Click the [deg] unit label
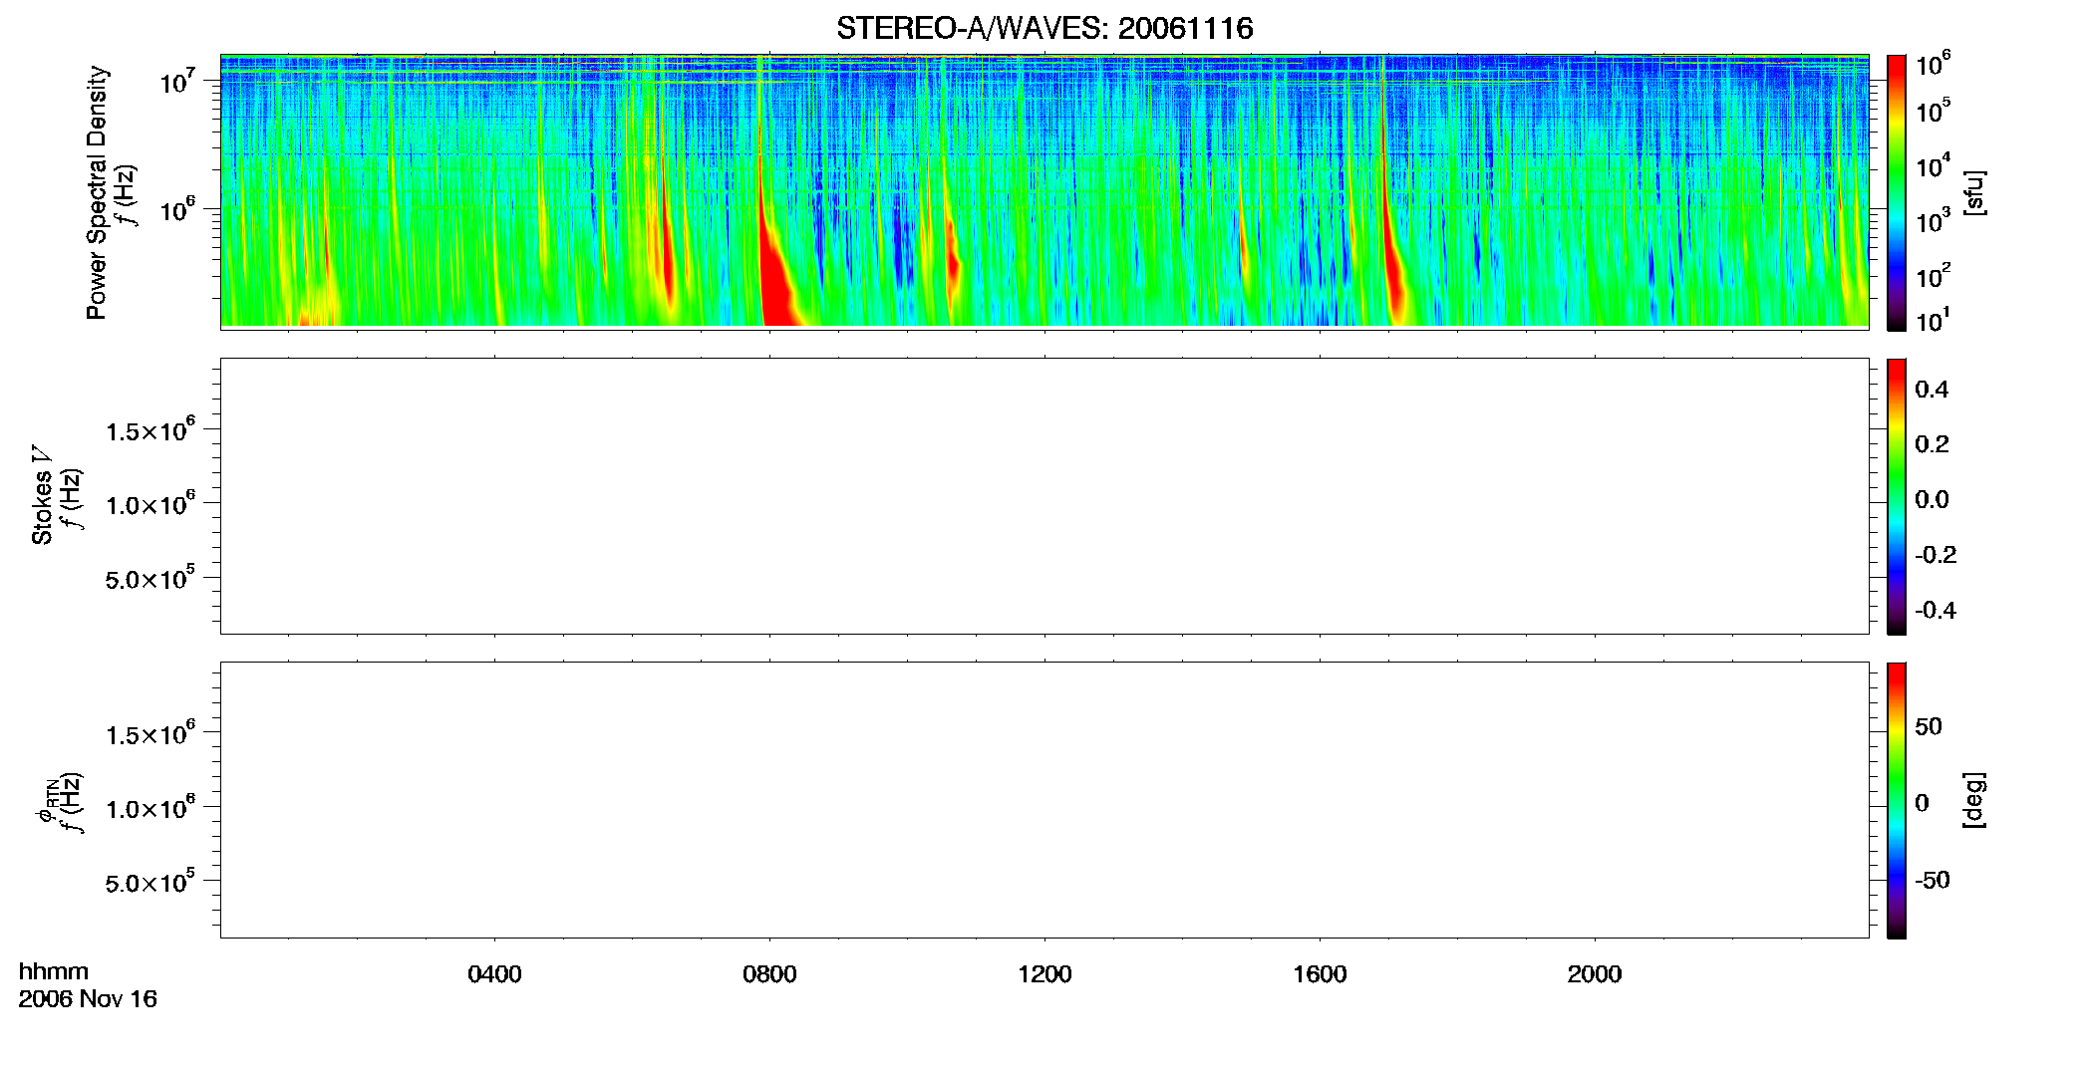The image size is (2089, 1076). [x=1973, y=800]
